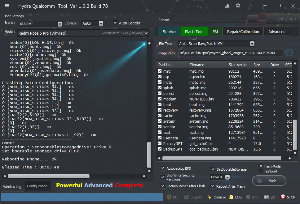
Task: Expand the Drive 0 dropdown
Action: pyautogui.click(x=227, y=177)
